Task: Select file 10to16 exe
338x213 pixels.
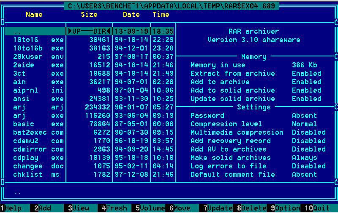Action: pyautogui.click(x=89, y=40)
